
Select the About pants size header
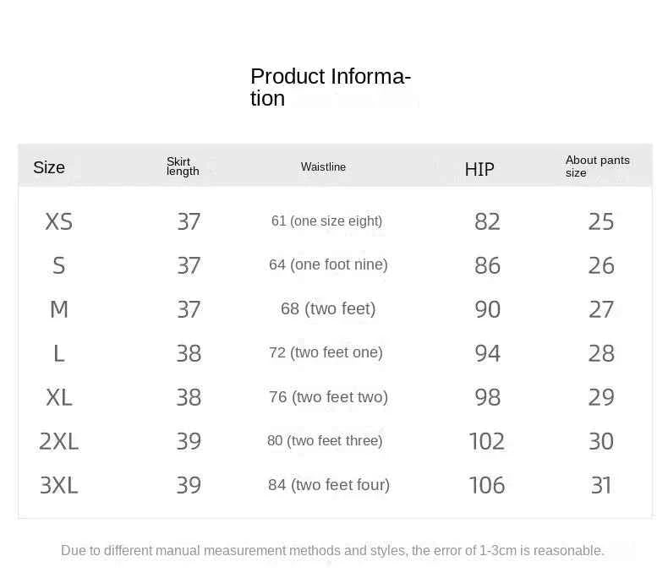point(597,166)
